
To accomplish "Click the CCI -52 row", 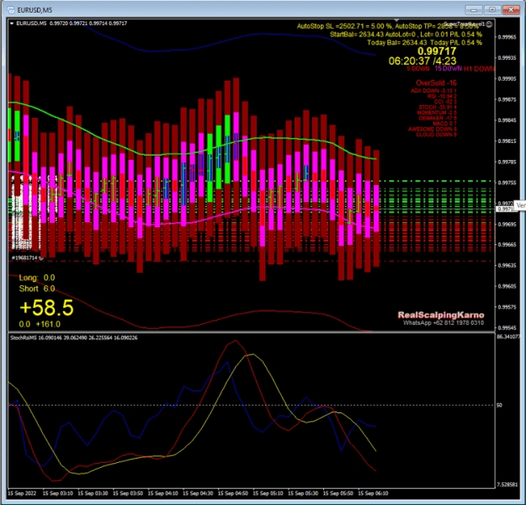I will point(445,102).
